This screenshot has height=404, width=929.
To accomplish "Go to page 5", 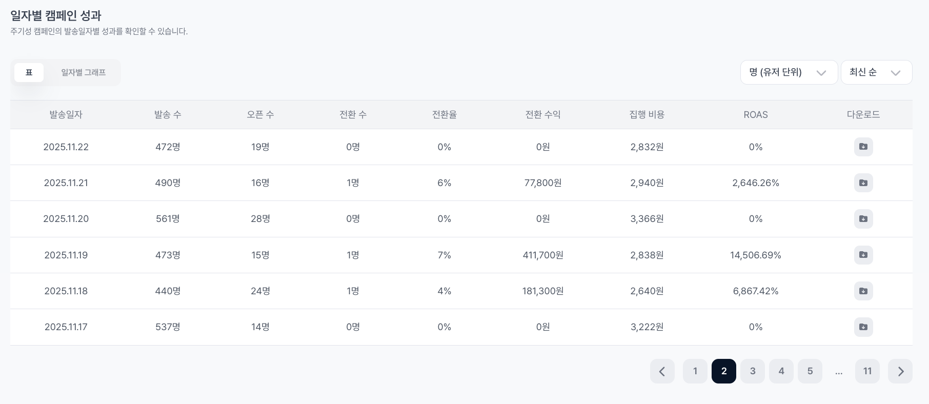I will pyautogui.click(x=810, y=371).
